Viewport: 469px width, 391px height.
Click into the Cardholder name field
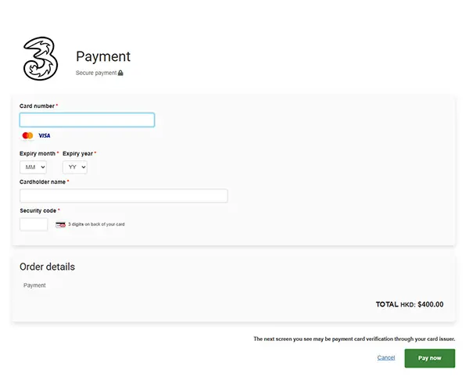coord(124,195)
